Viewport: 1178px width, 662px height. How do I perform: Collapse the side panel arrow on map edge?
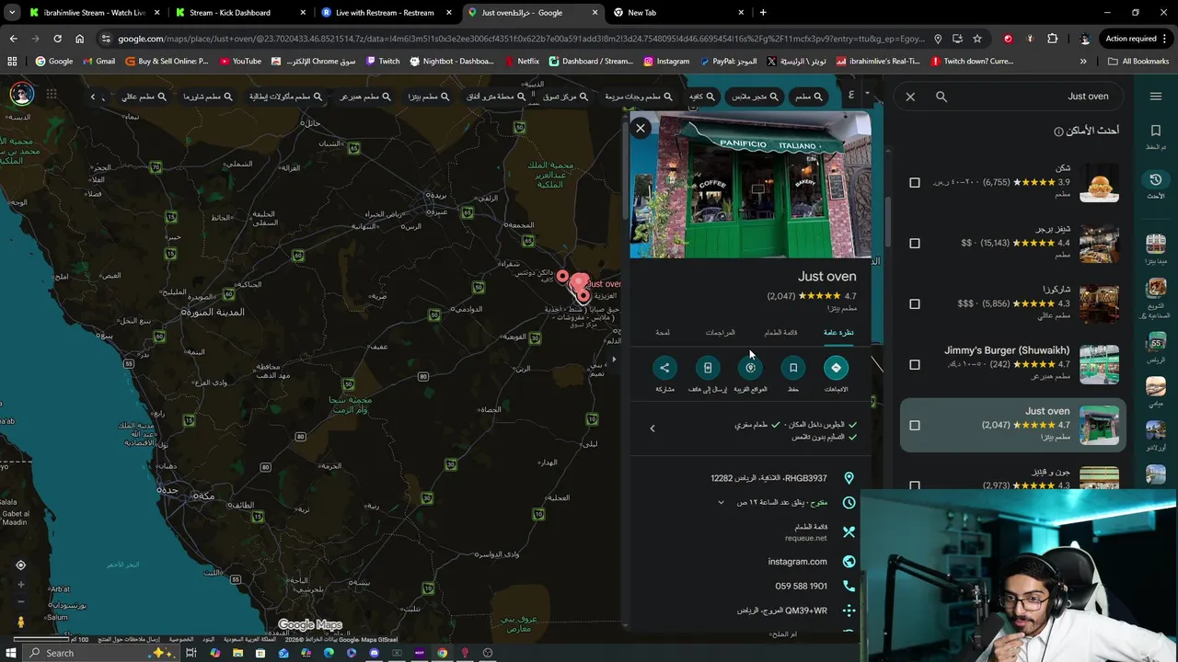[614, 360]
